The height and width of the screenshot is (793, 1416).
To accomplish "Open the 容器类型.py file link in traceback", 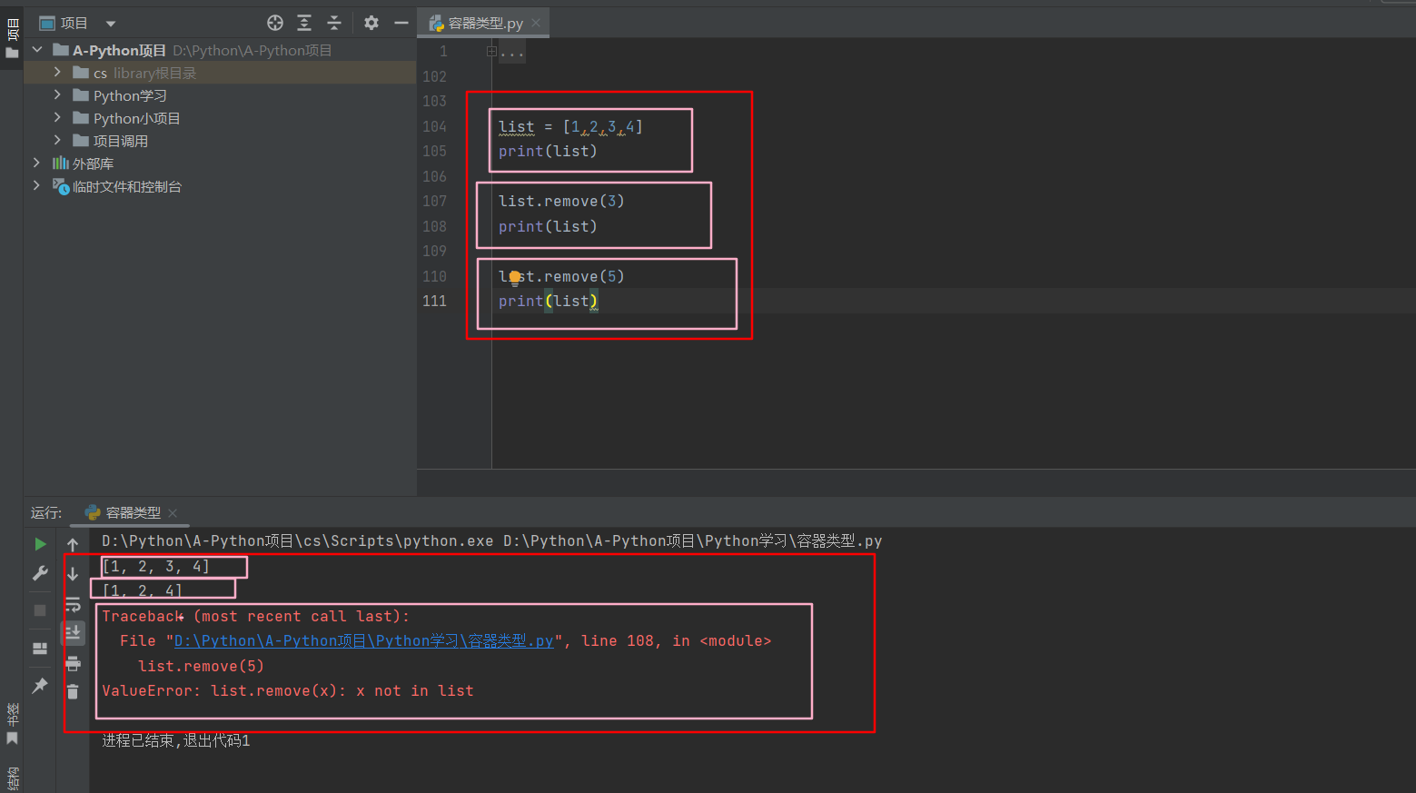I will (363, 641).
